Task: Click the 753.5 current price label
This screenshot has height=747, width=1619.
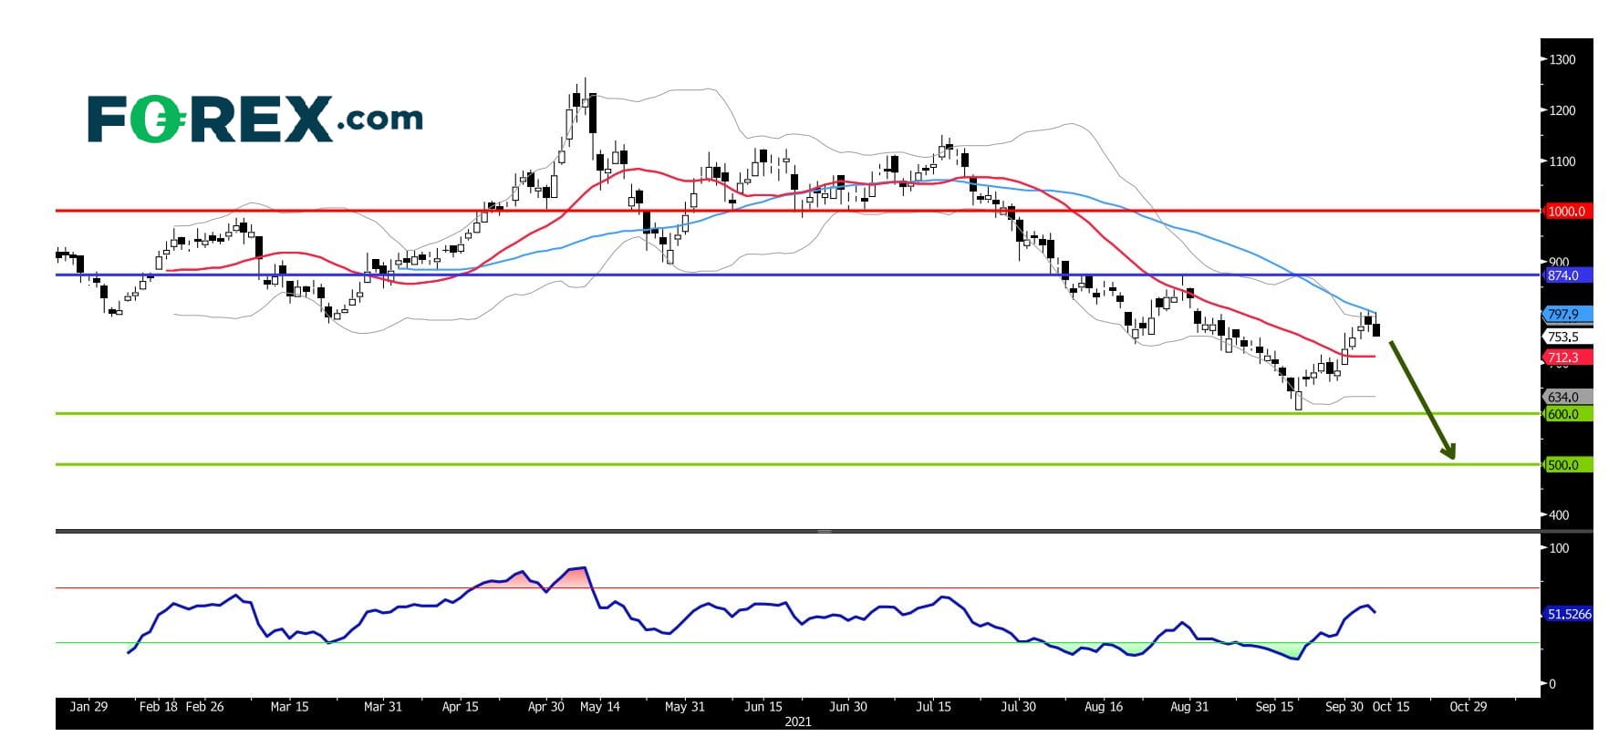Action: click(x=1563, y=337)
